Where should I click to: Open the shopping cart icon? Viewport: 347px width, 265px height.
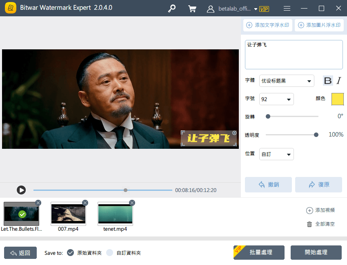(x=192, y=9)
